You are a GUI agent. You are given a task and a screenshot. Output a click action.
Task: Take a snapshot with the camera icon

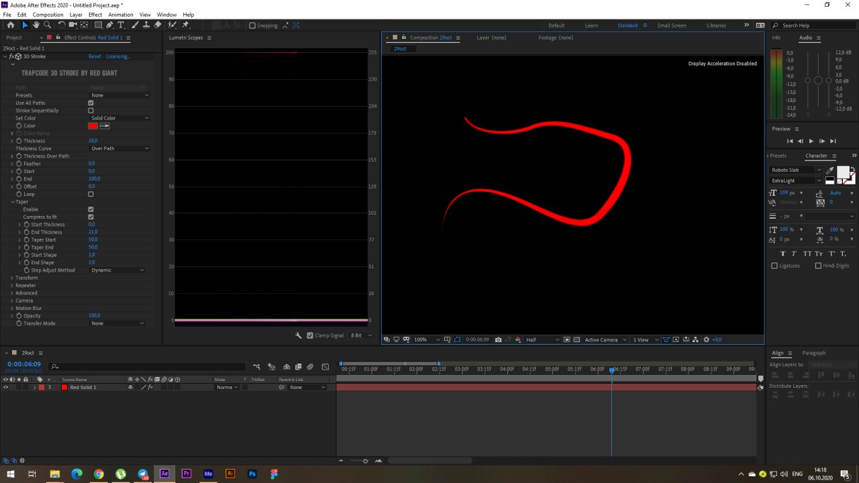click(498, 339)
